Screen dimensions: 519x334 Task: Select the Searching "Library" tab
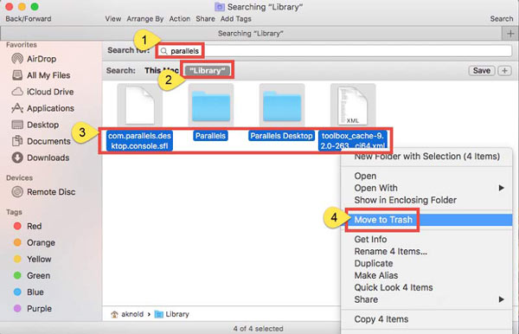(251, 34)
